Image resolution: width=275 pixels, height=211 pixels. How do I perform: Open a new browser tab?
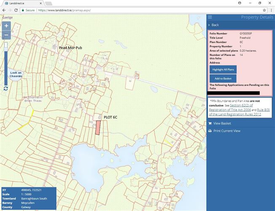[49, 3]
